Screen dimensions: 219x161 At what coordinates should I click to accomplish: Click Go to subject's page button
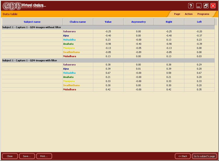pyautogui.click(x=204, y=156)
